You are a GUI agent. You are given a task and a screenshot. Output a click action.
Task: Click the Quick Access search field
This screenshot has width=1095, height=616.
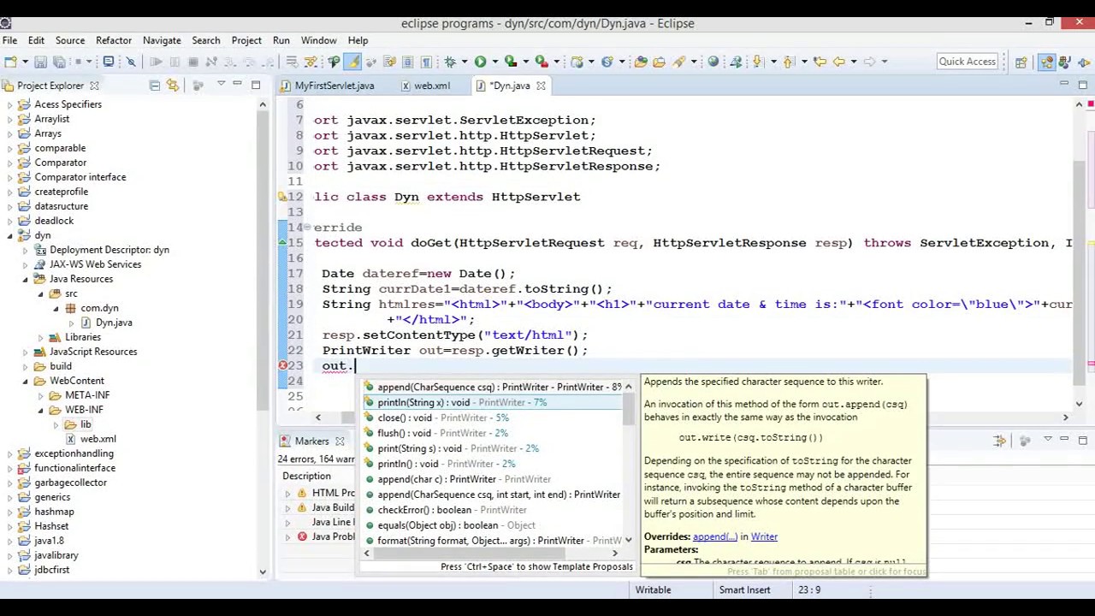(968, 62)
